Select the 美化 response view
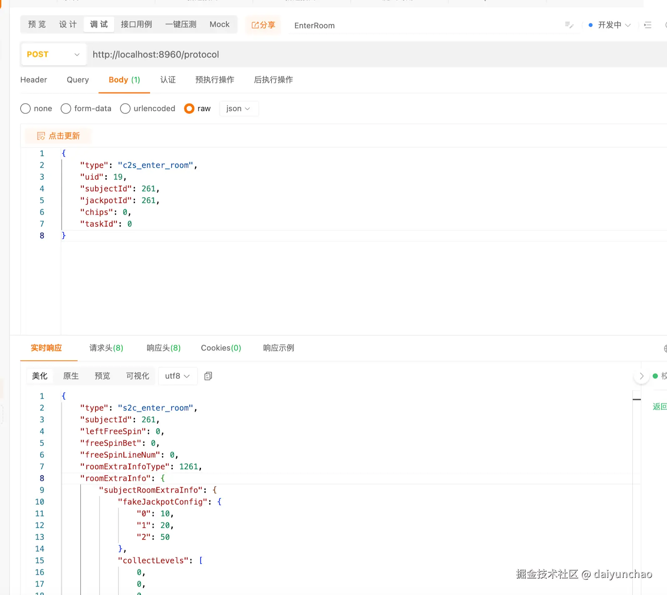 (40, 376)
